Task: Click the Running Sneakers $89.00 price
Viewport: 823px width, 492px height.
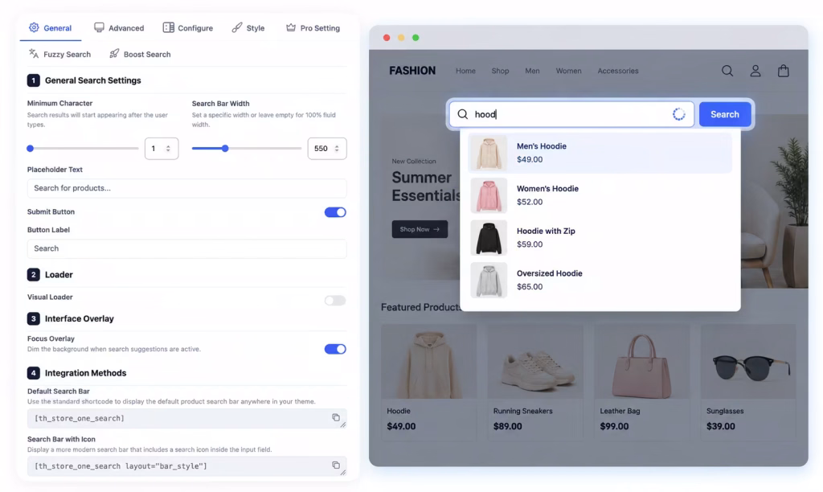Action: pos(508,426)
